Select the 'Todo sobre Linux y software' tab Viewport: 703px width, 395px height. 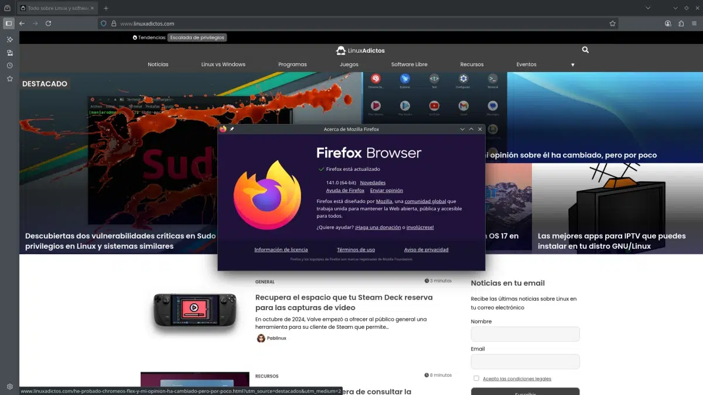pyautogui.click(x=57, y=8)
